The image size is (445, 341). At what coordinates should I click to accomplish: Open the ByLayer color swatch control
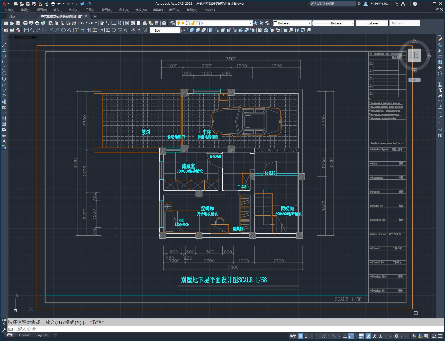point(292,23)
